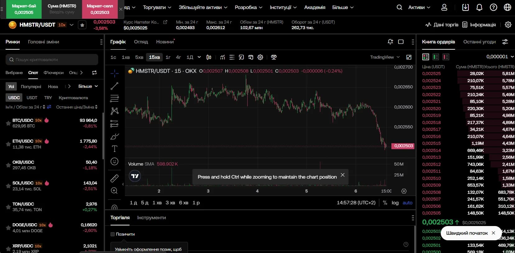Click the Маркет-селл button
515x253 pixels.
100,9
